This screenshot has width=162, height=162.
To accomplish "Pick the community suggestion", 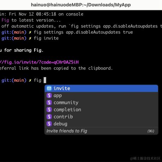I will tap(101, 102).
